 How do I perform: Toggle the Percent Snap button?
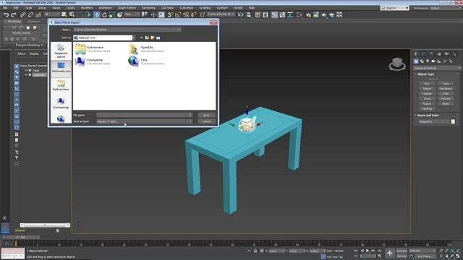click(186, 14)
